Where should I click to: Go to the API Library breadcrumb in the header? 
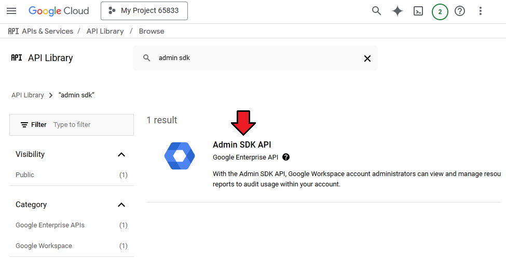(105, 31)
